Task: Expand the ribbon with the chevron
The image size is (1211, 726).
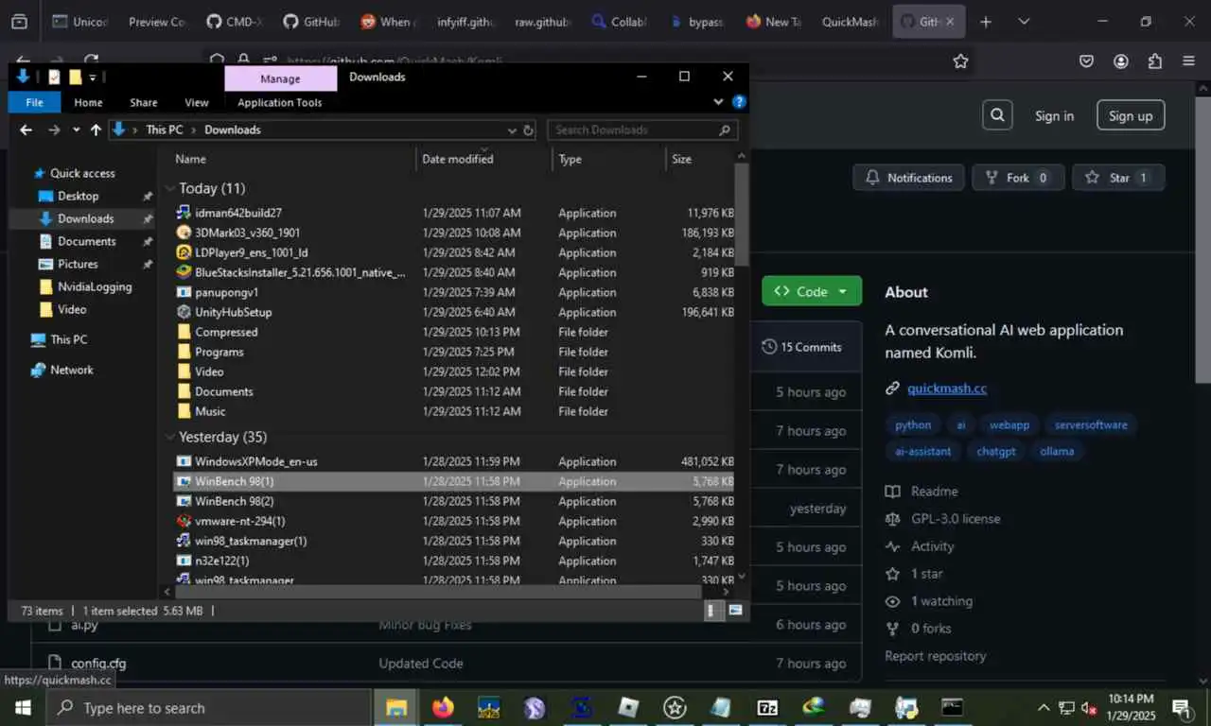Action: tap(718, 102)
